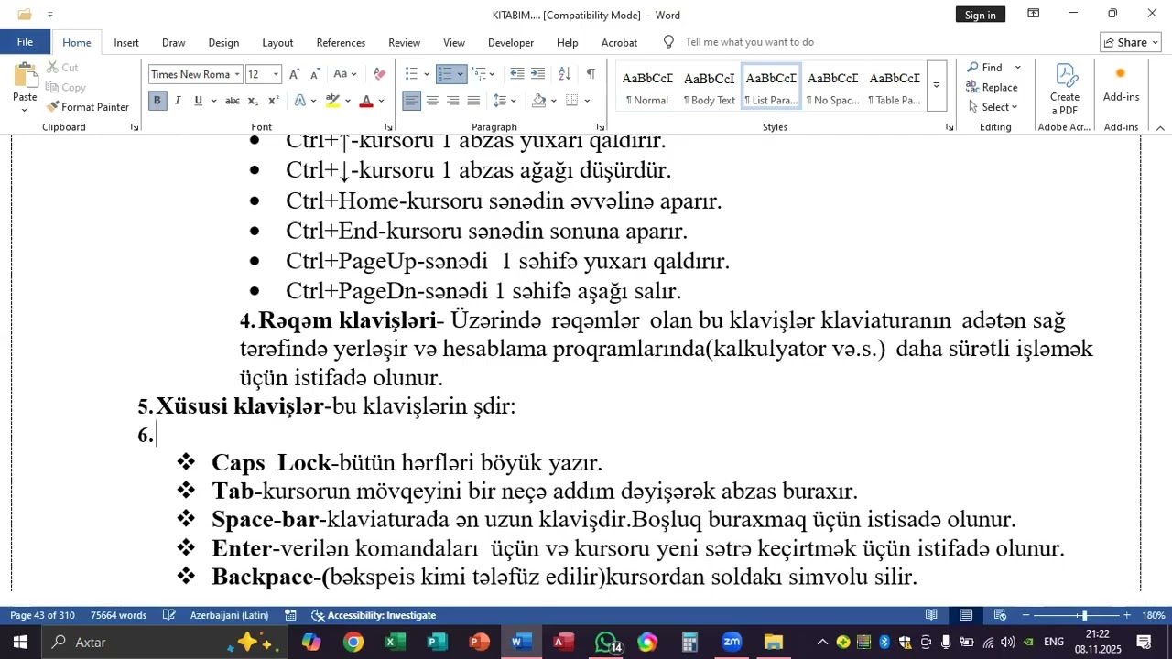
Task: Sort paragraph contents icon
Action: pyautogui.click(x=565, y=74)
